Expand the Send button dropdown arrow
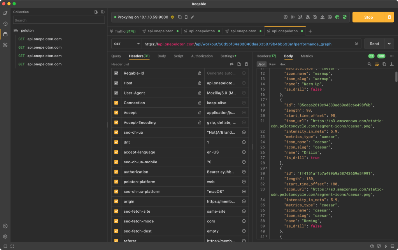This screenshot has width=398, height=250. (x=389, y=44)
